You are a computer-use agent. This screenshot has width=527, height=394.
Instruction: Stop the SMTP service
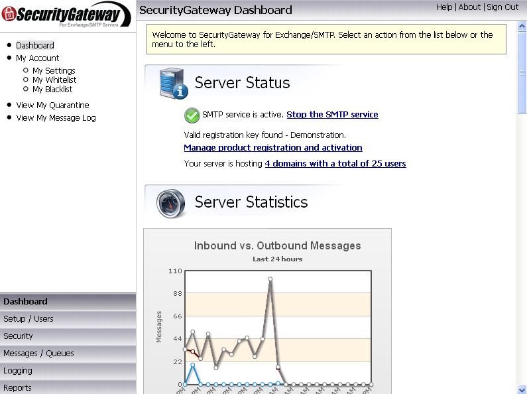point(332,114)
